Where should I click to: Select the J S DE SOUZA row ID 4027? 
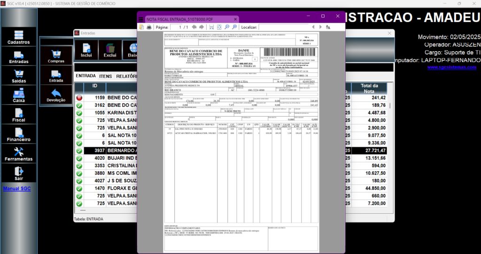coord(106,181)
